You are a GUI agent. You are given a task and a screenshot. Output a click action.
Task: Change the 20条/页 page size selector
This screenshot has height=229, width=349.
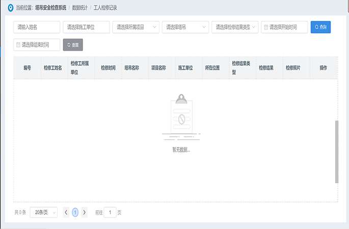coord(43,212)
